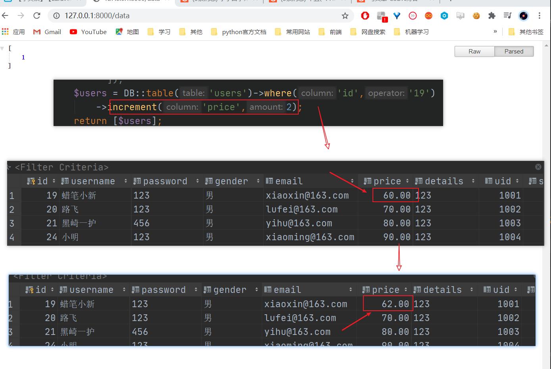
Task: Go back to the previous page
Action: [5, 15]
